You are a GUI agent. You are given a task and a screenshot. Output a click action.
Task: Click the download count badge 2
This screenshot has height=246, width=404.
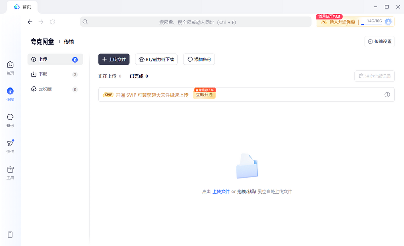(x=75, y=75)
